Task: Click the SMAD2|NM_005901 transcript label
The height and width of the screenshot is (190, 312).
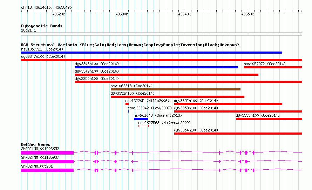Action: point(37,166)
